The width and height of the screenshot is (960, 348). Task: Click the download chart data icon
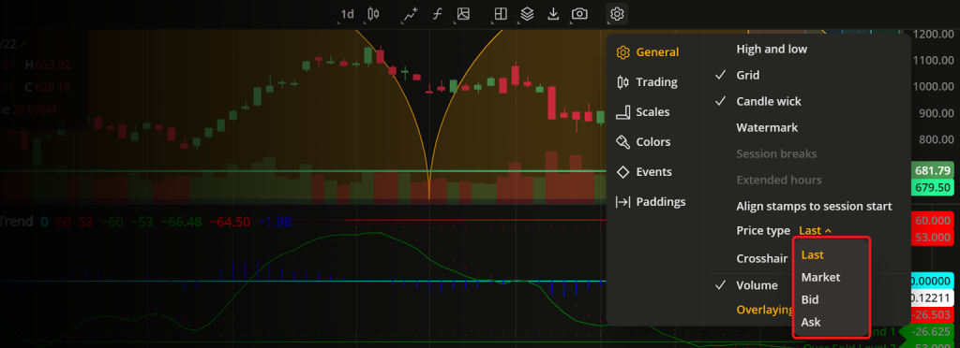(553, 13)
